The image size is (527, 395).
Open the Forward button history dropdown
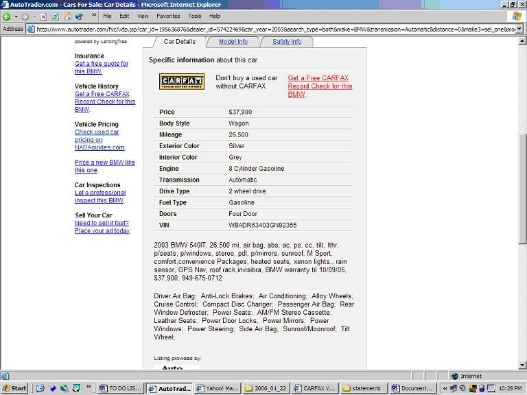pyautogui.click(x=34, y=16)
